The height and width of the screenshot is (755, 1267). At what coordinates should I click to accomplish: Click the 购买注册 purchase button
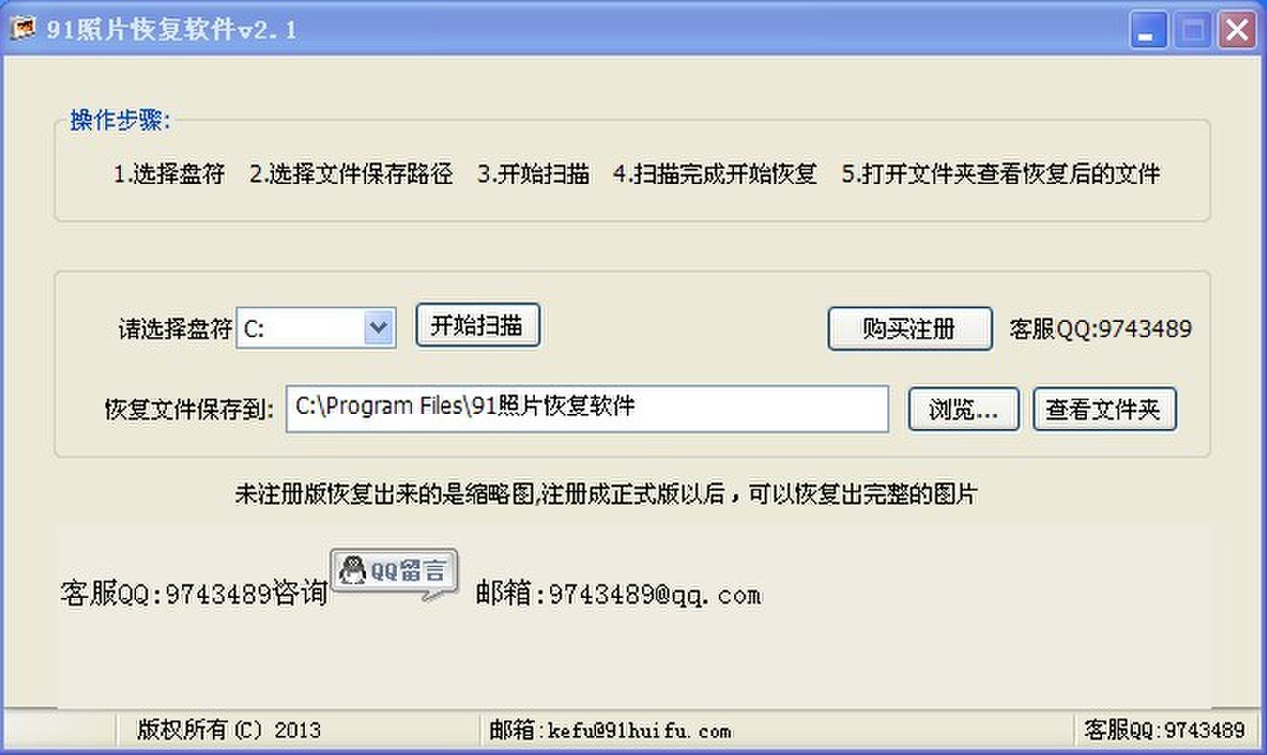click(910, 329)
